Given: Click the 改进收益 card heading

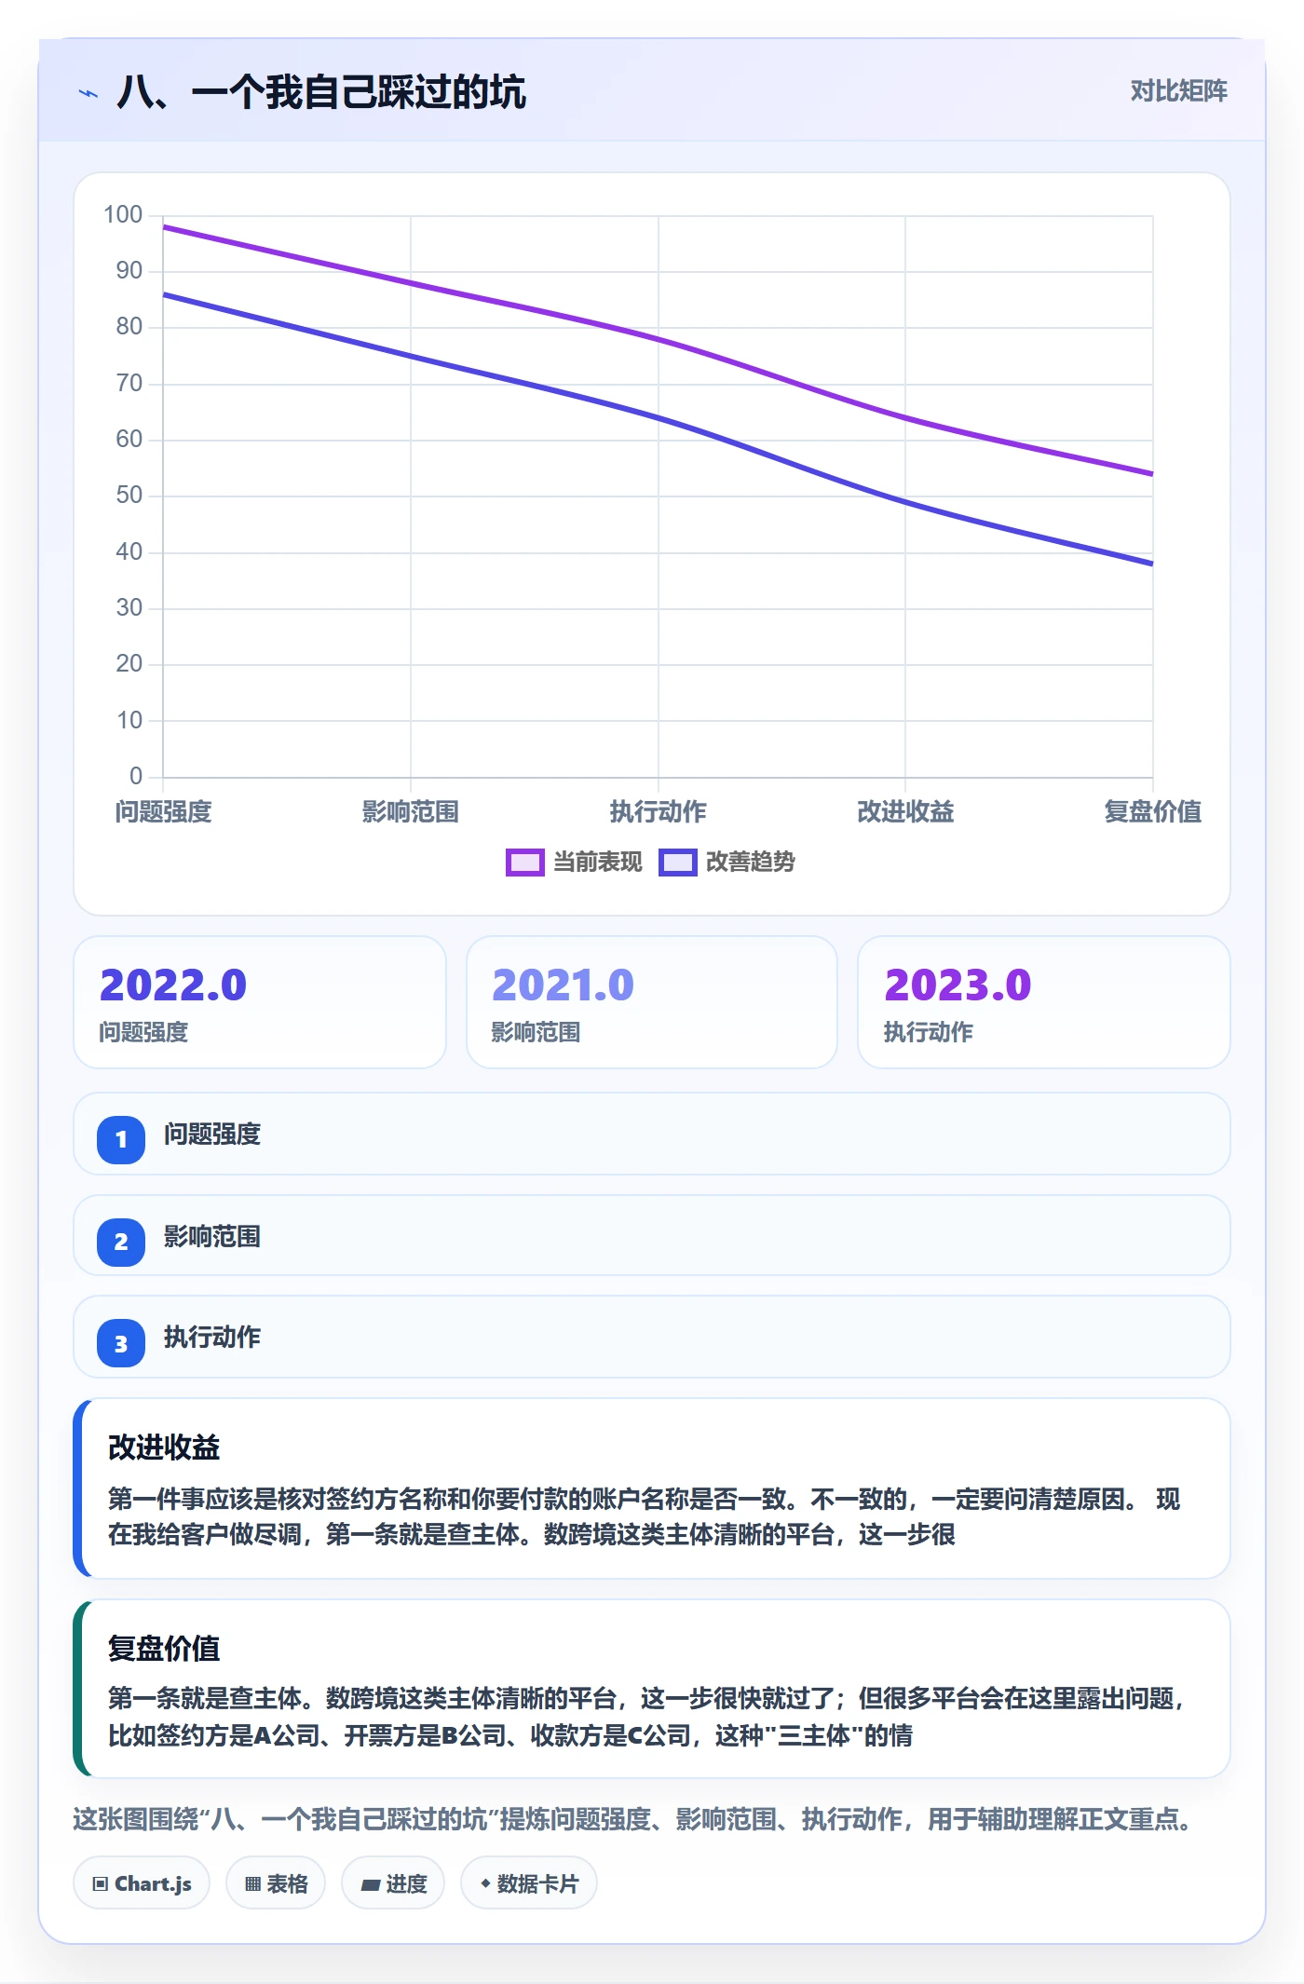Looking at the screenshot, I should (164, 1447).
